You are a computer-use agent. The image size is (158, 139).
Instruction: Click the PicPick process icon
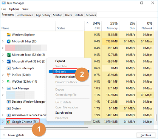(x=9, y=75)
